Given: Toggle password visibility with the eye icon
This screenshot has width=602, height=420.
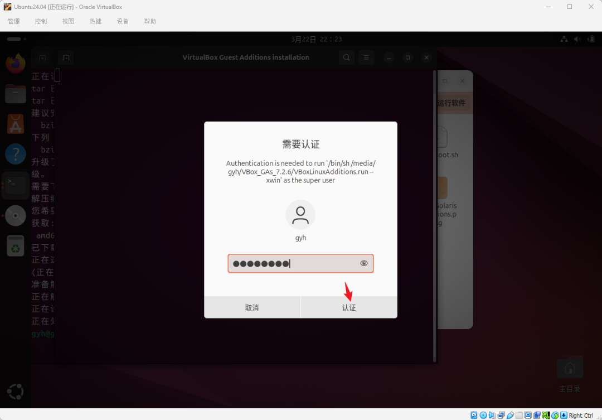Looking at the screenshot, I should (363, 263).
